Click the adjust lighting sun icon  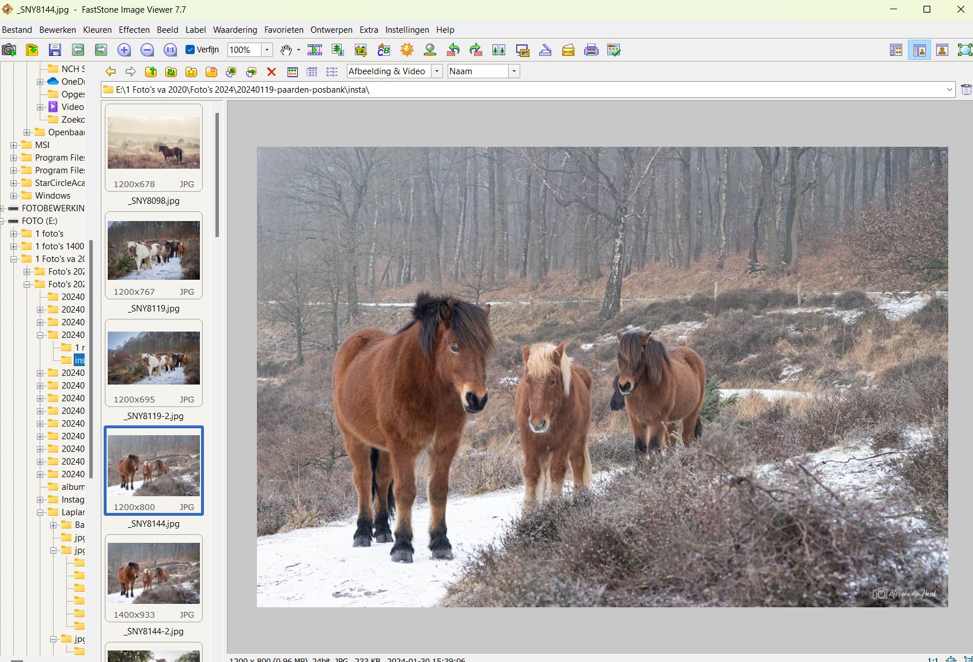[407, 50]
